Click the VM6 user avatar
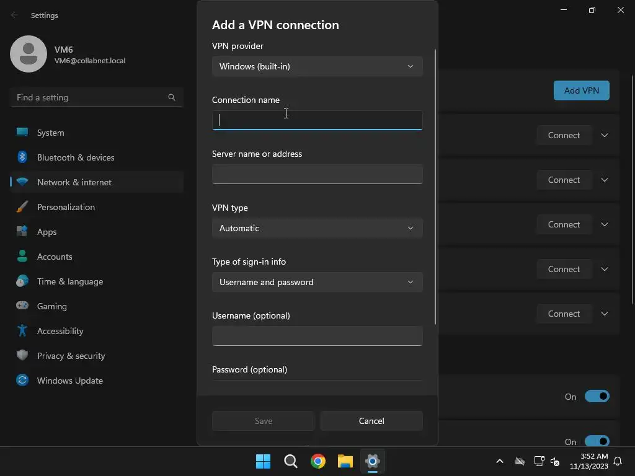 tap(29, 54)
